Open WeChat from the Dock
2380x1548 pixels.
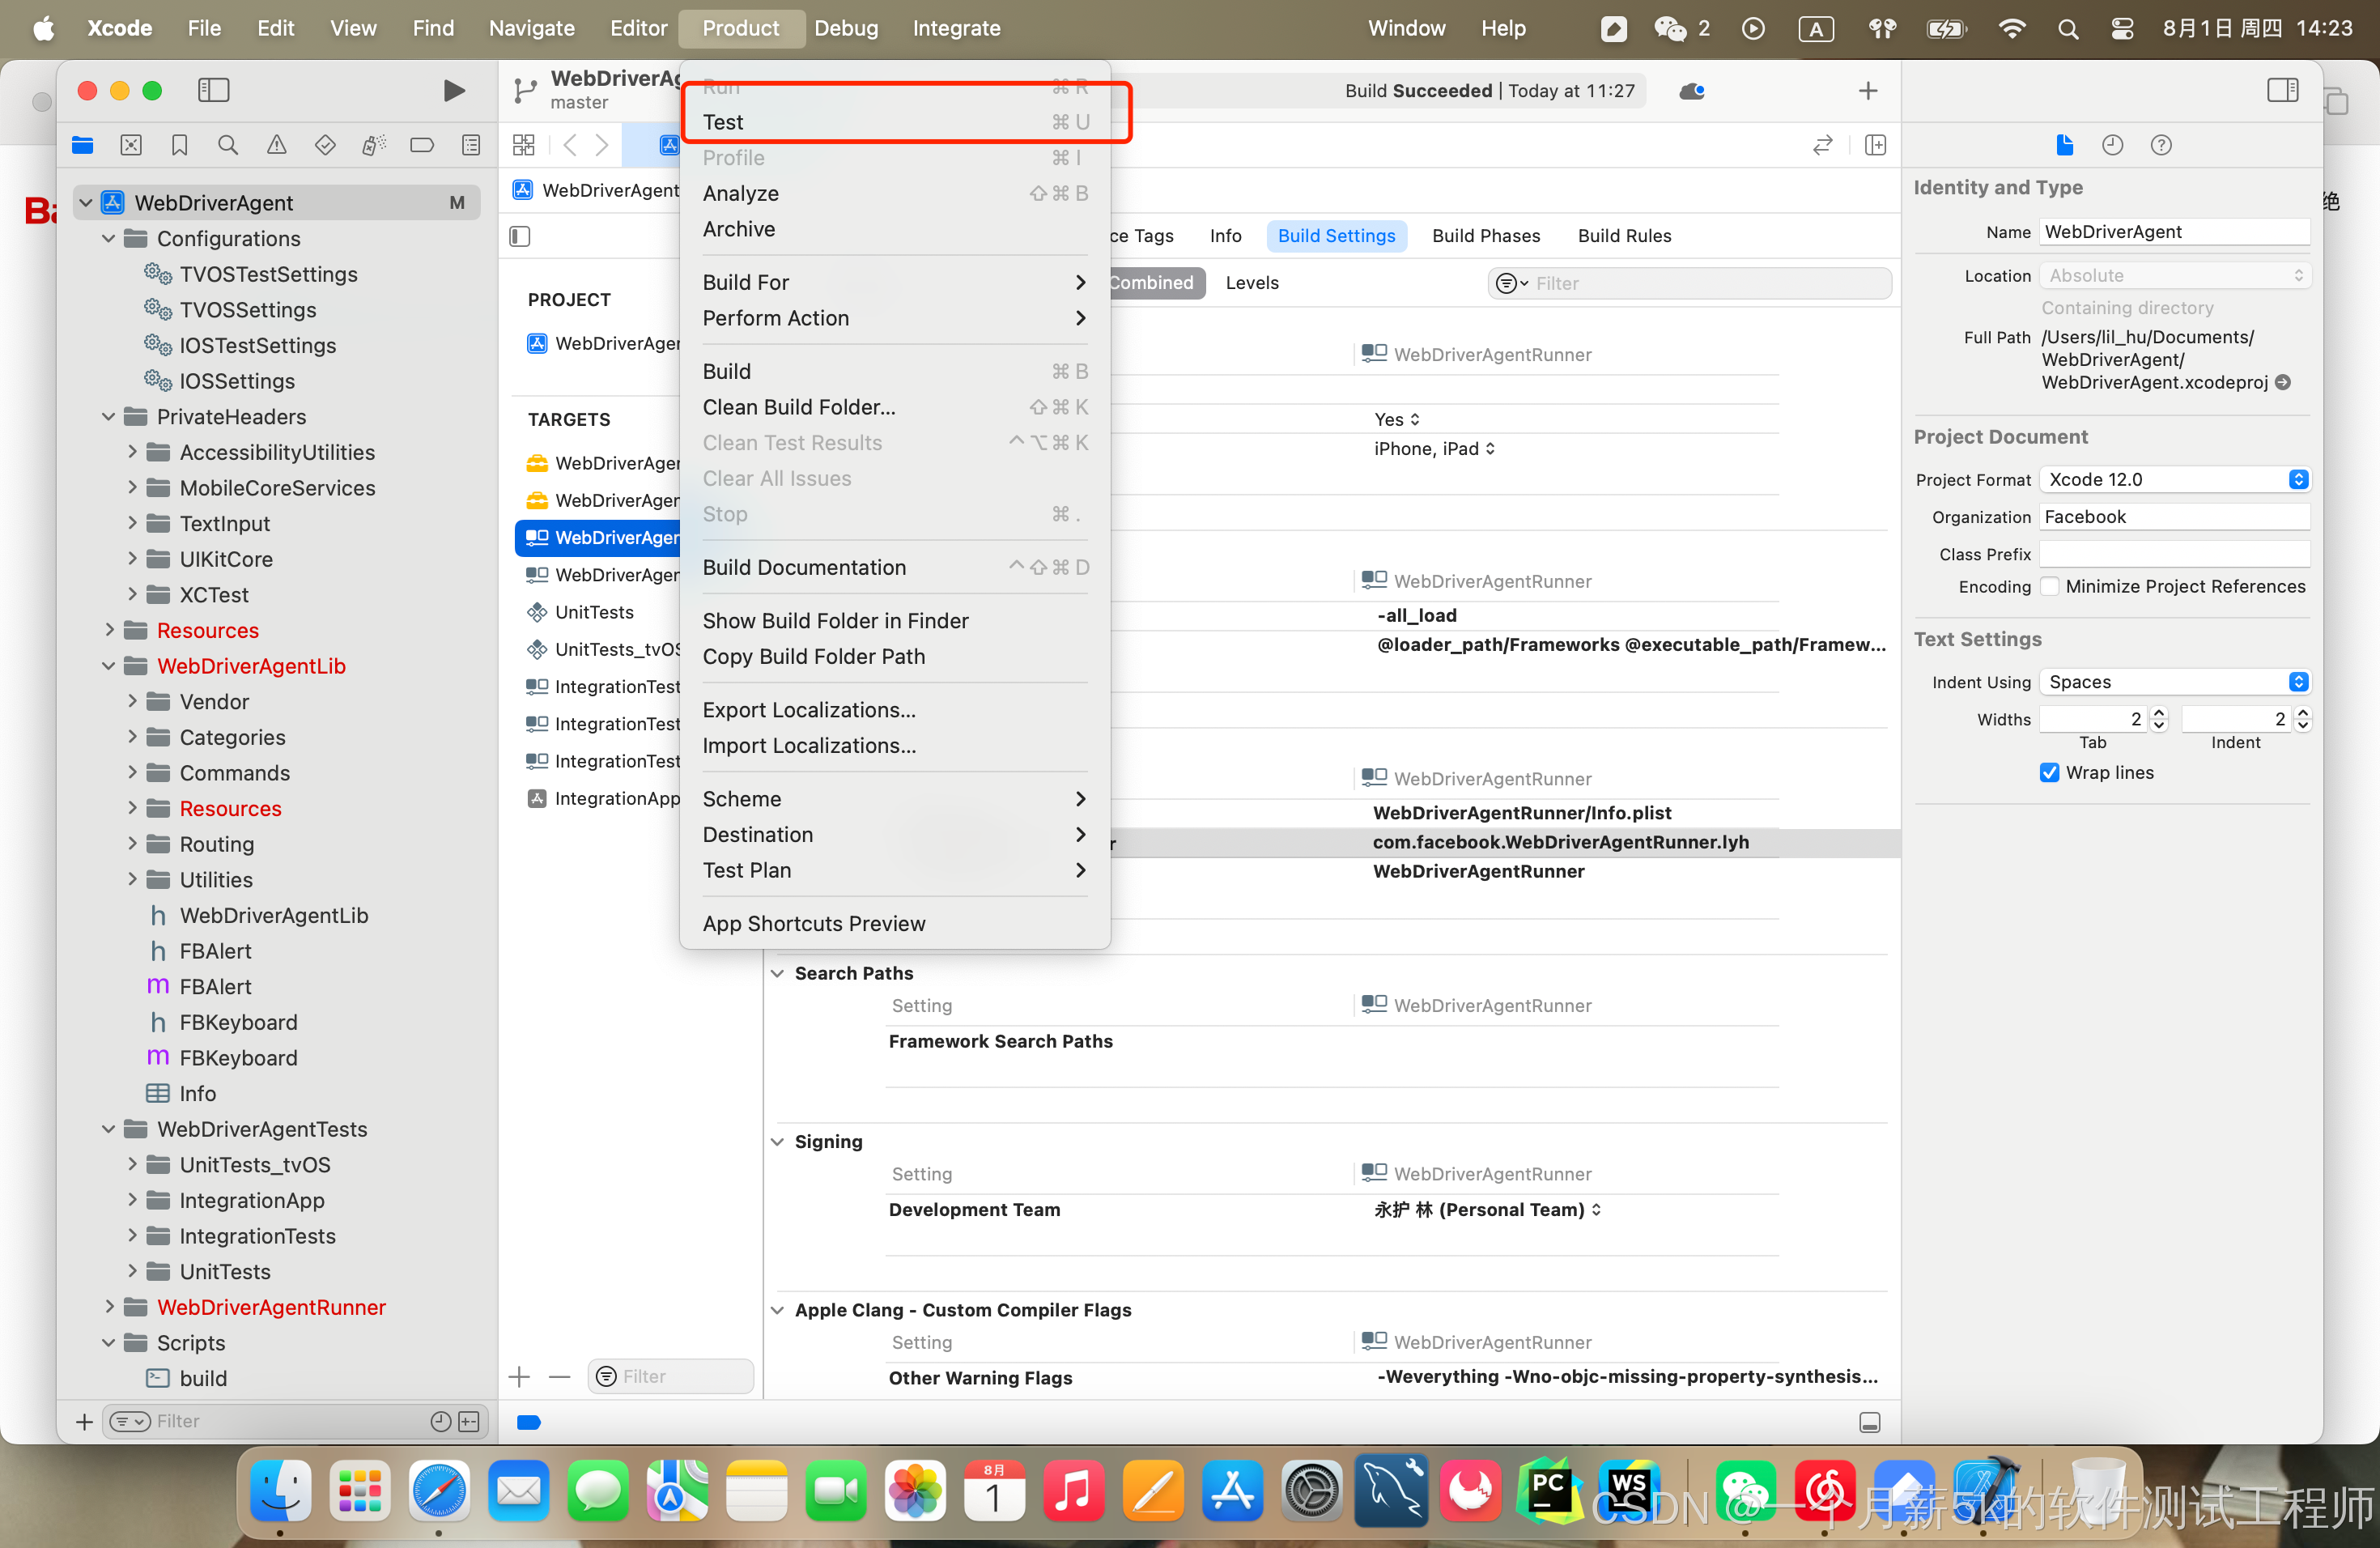coord(1746,1492)
